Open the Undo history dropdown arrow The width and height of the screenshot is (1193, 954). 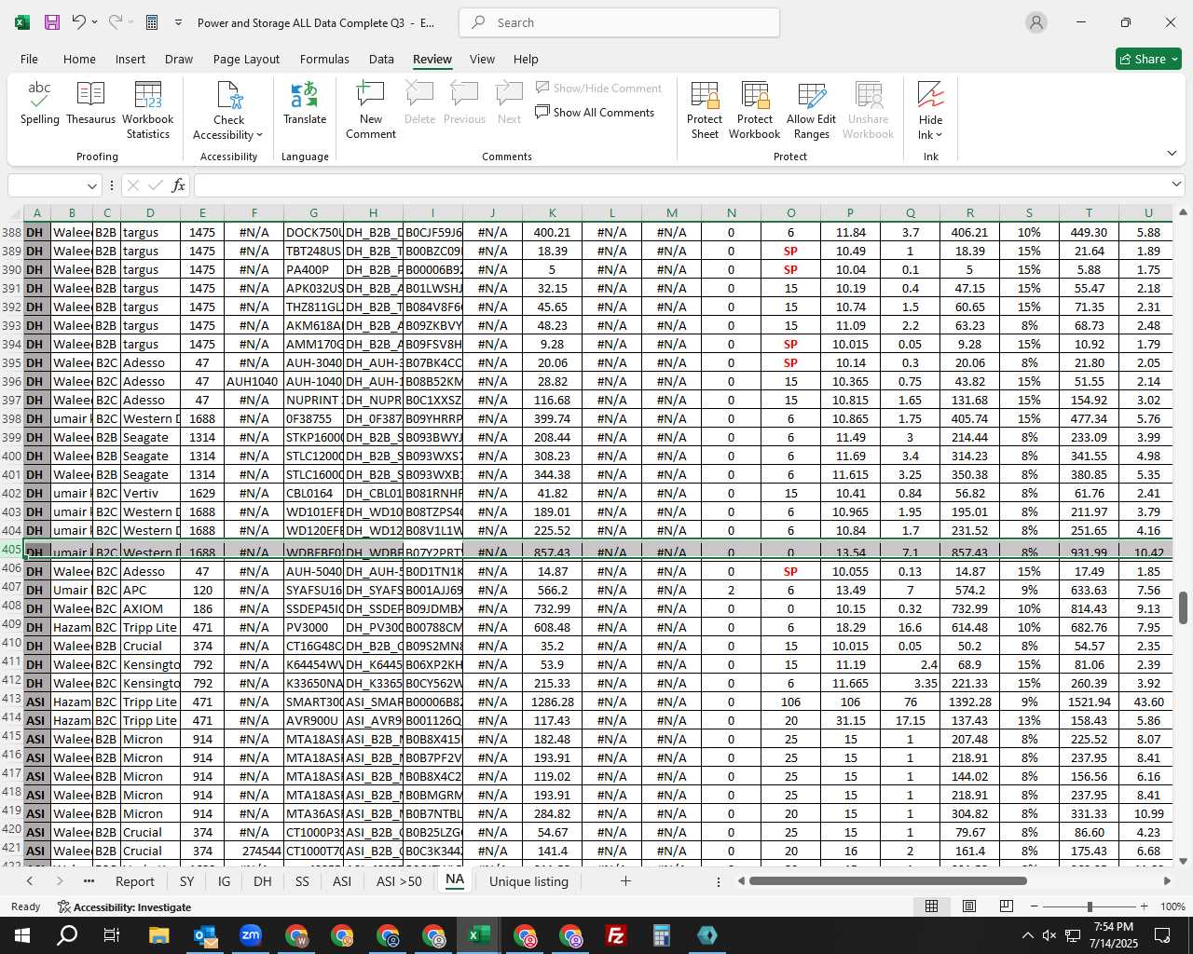point(95,22)
